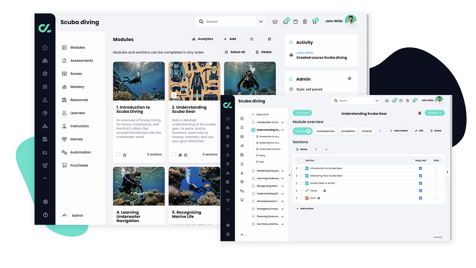Collapse Understanding Sc... module in tree
Screen dimensions: 476x268
click(283, 130)
